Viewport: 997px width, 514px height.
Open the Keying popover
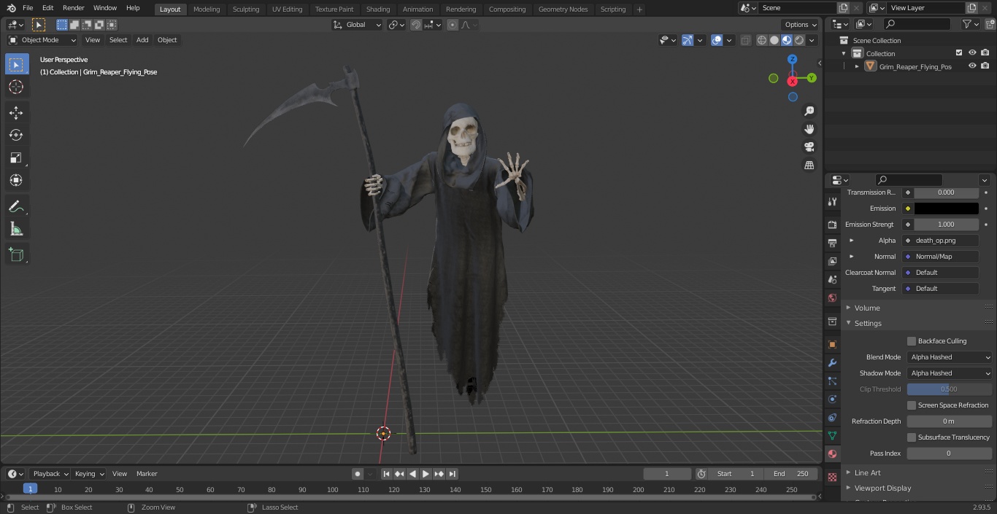point(89,474)
